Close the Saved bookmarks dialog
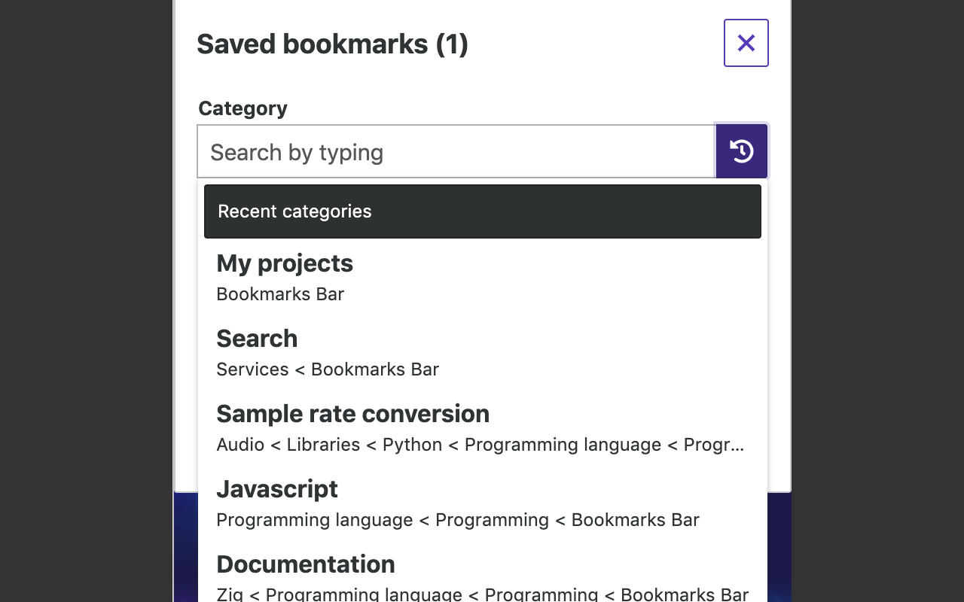Screen dimensions: 964x602 (x=746, y=43)
